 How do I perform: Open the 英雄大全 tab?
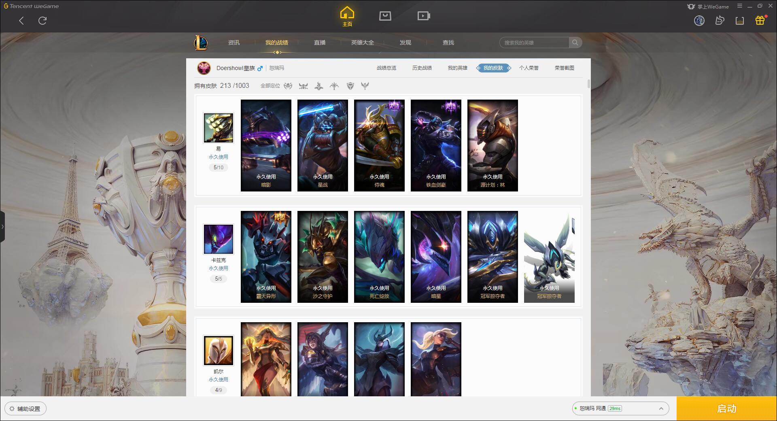click(x=363, y=43)
